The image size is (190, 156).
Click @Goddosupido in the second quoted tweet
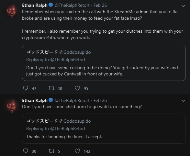tap(75, 121)
